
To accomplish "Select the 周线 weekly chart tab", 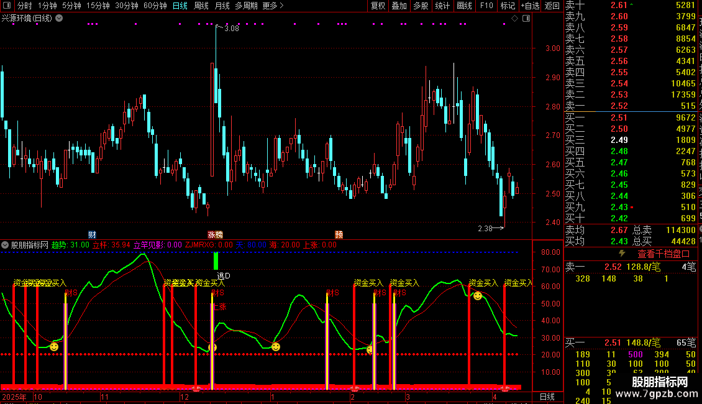I will tap(201, 6).
